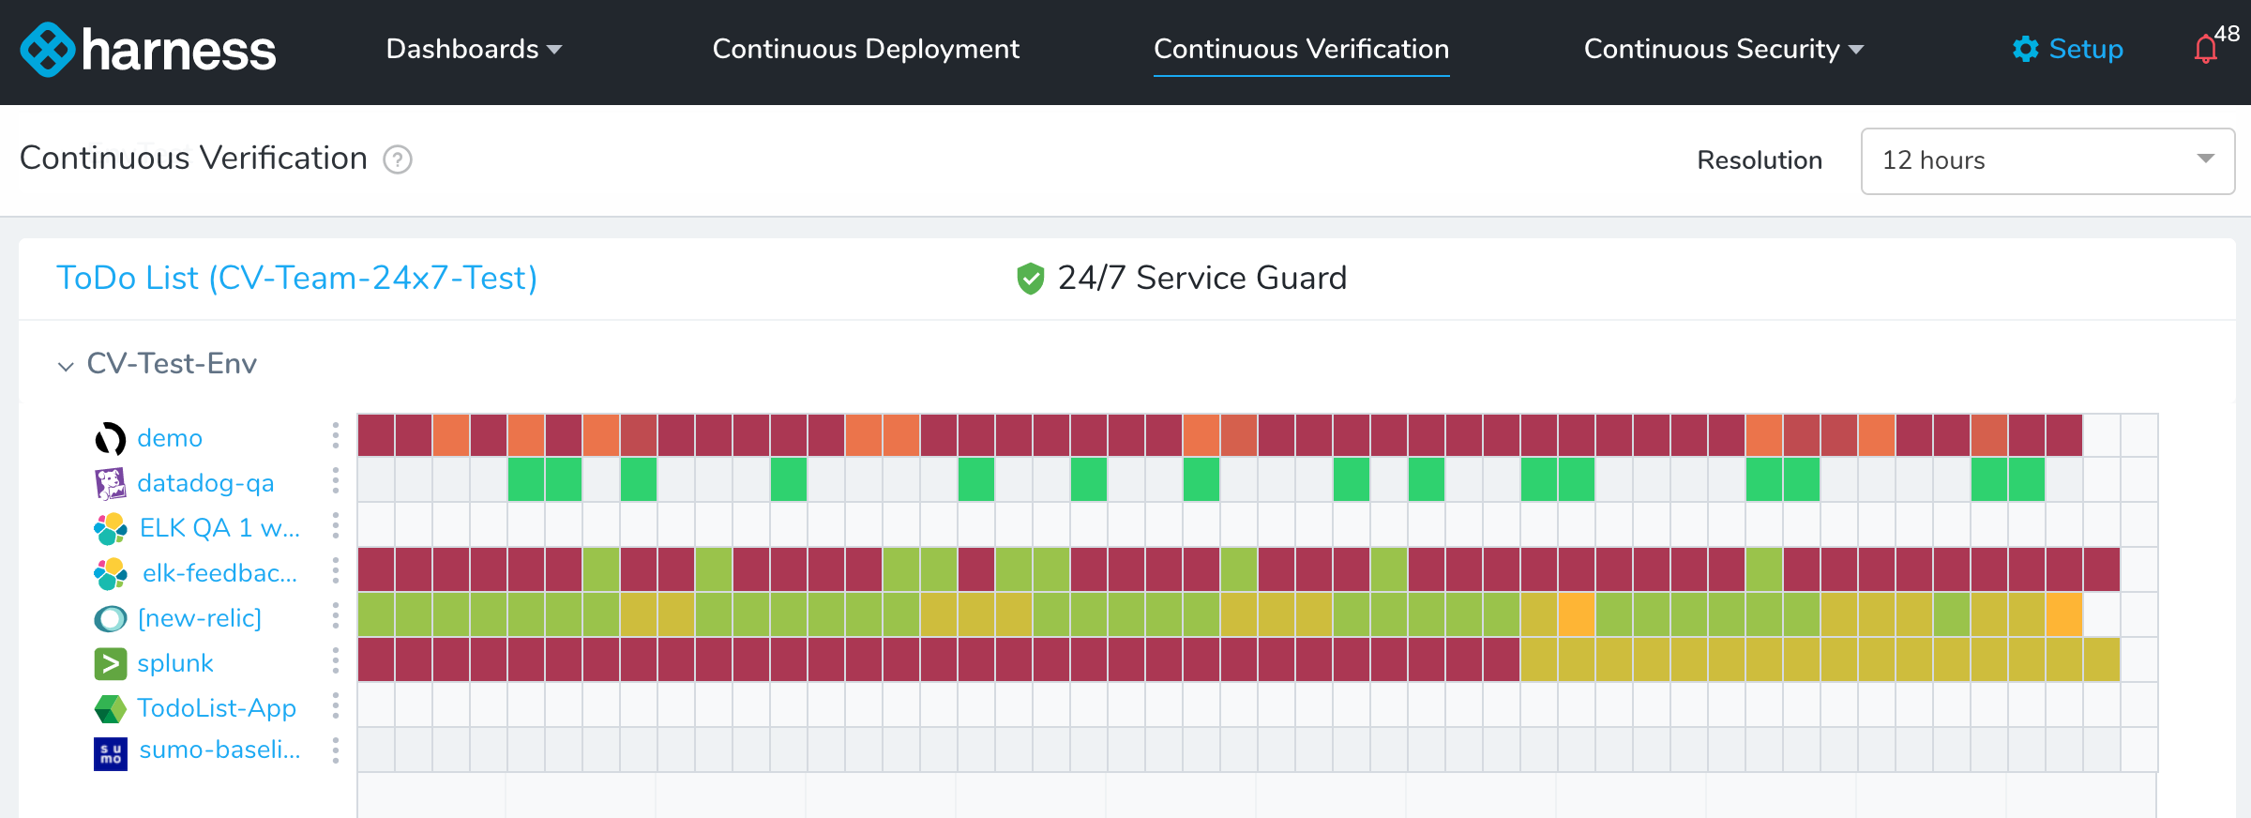Viewport: 2251px width, 818px height.
Task: Open the three-dot menu beside TodoList-App
Action: (336, 705)
